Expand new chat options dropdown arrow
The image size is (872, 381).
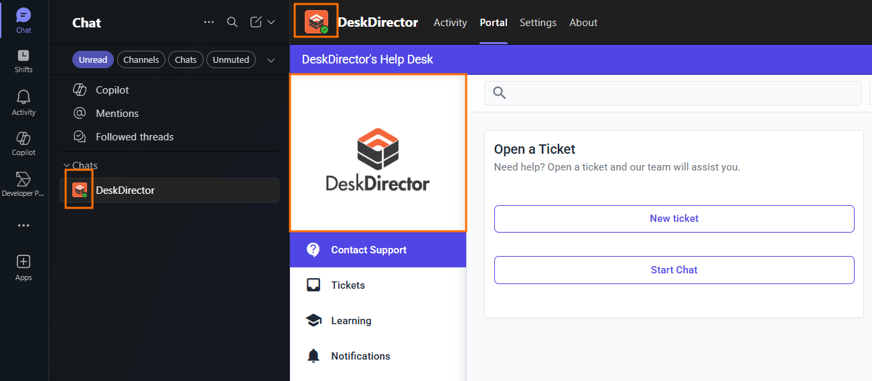271,22
